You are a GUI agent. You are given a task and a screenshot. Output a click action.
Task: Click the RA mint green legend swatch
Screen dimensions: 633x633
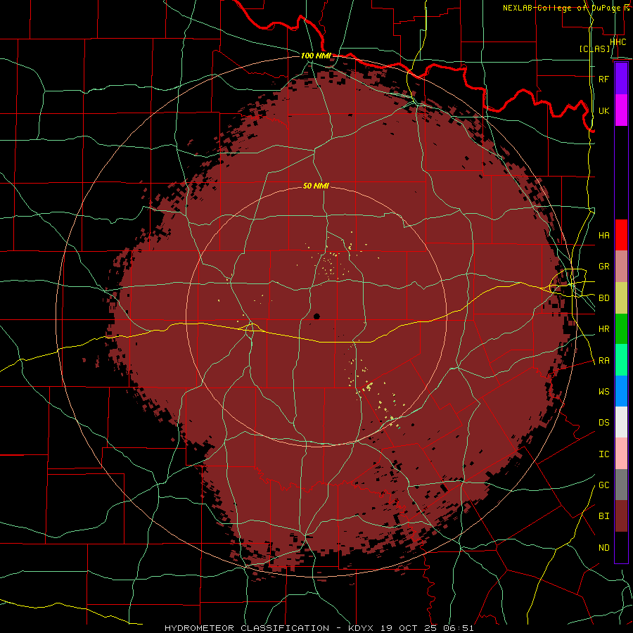(x=621, y=360)
